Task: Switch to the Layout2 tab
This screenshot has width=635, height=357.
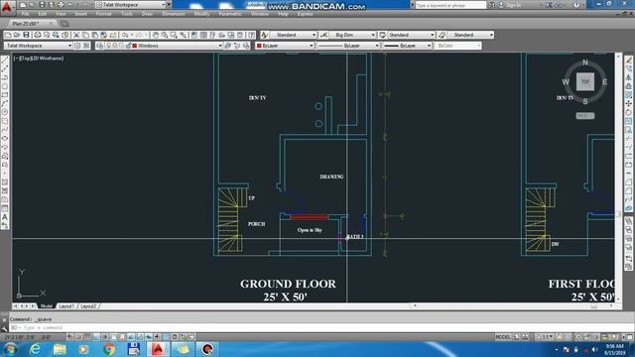Action: coord(88,306)
